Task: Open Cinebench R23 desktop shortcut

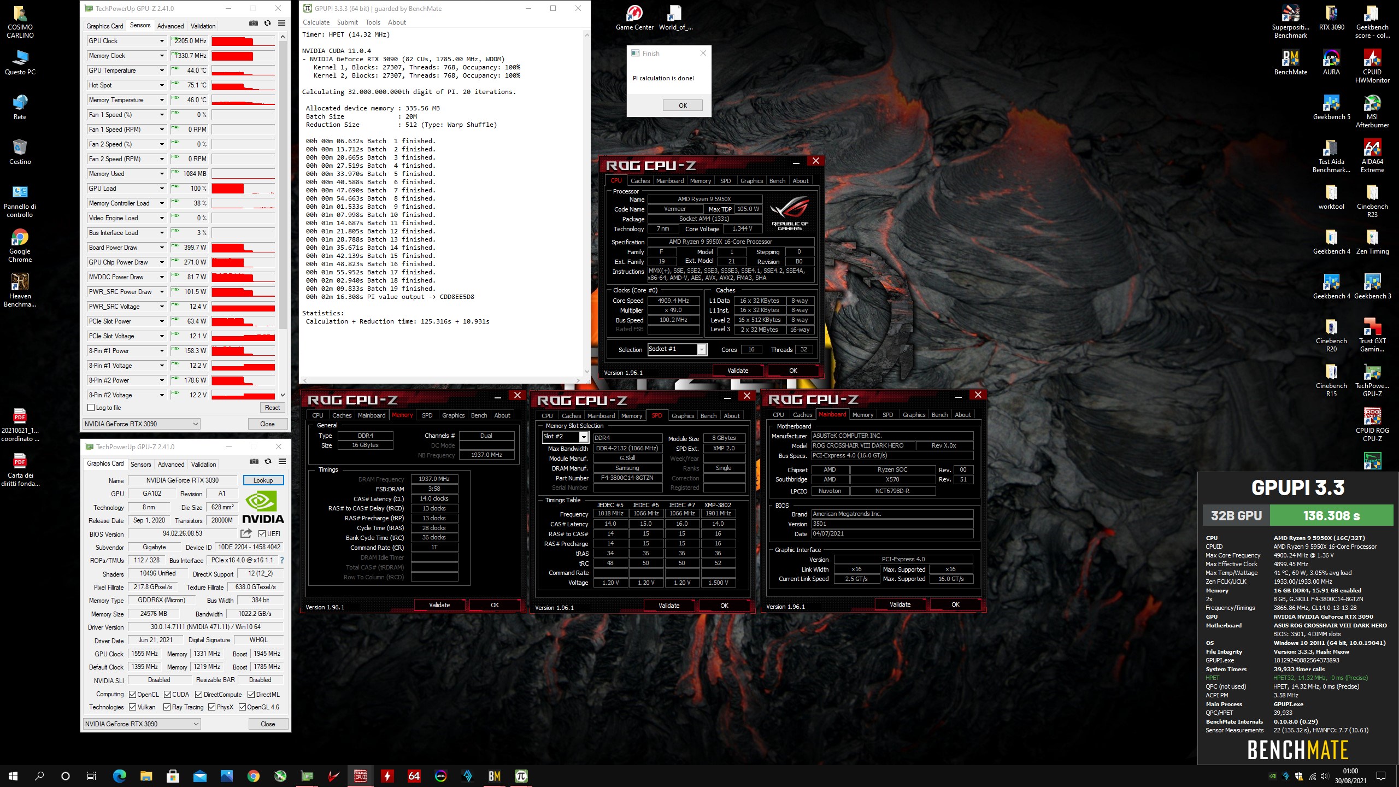Action: tap(1372, 201)
